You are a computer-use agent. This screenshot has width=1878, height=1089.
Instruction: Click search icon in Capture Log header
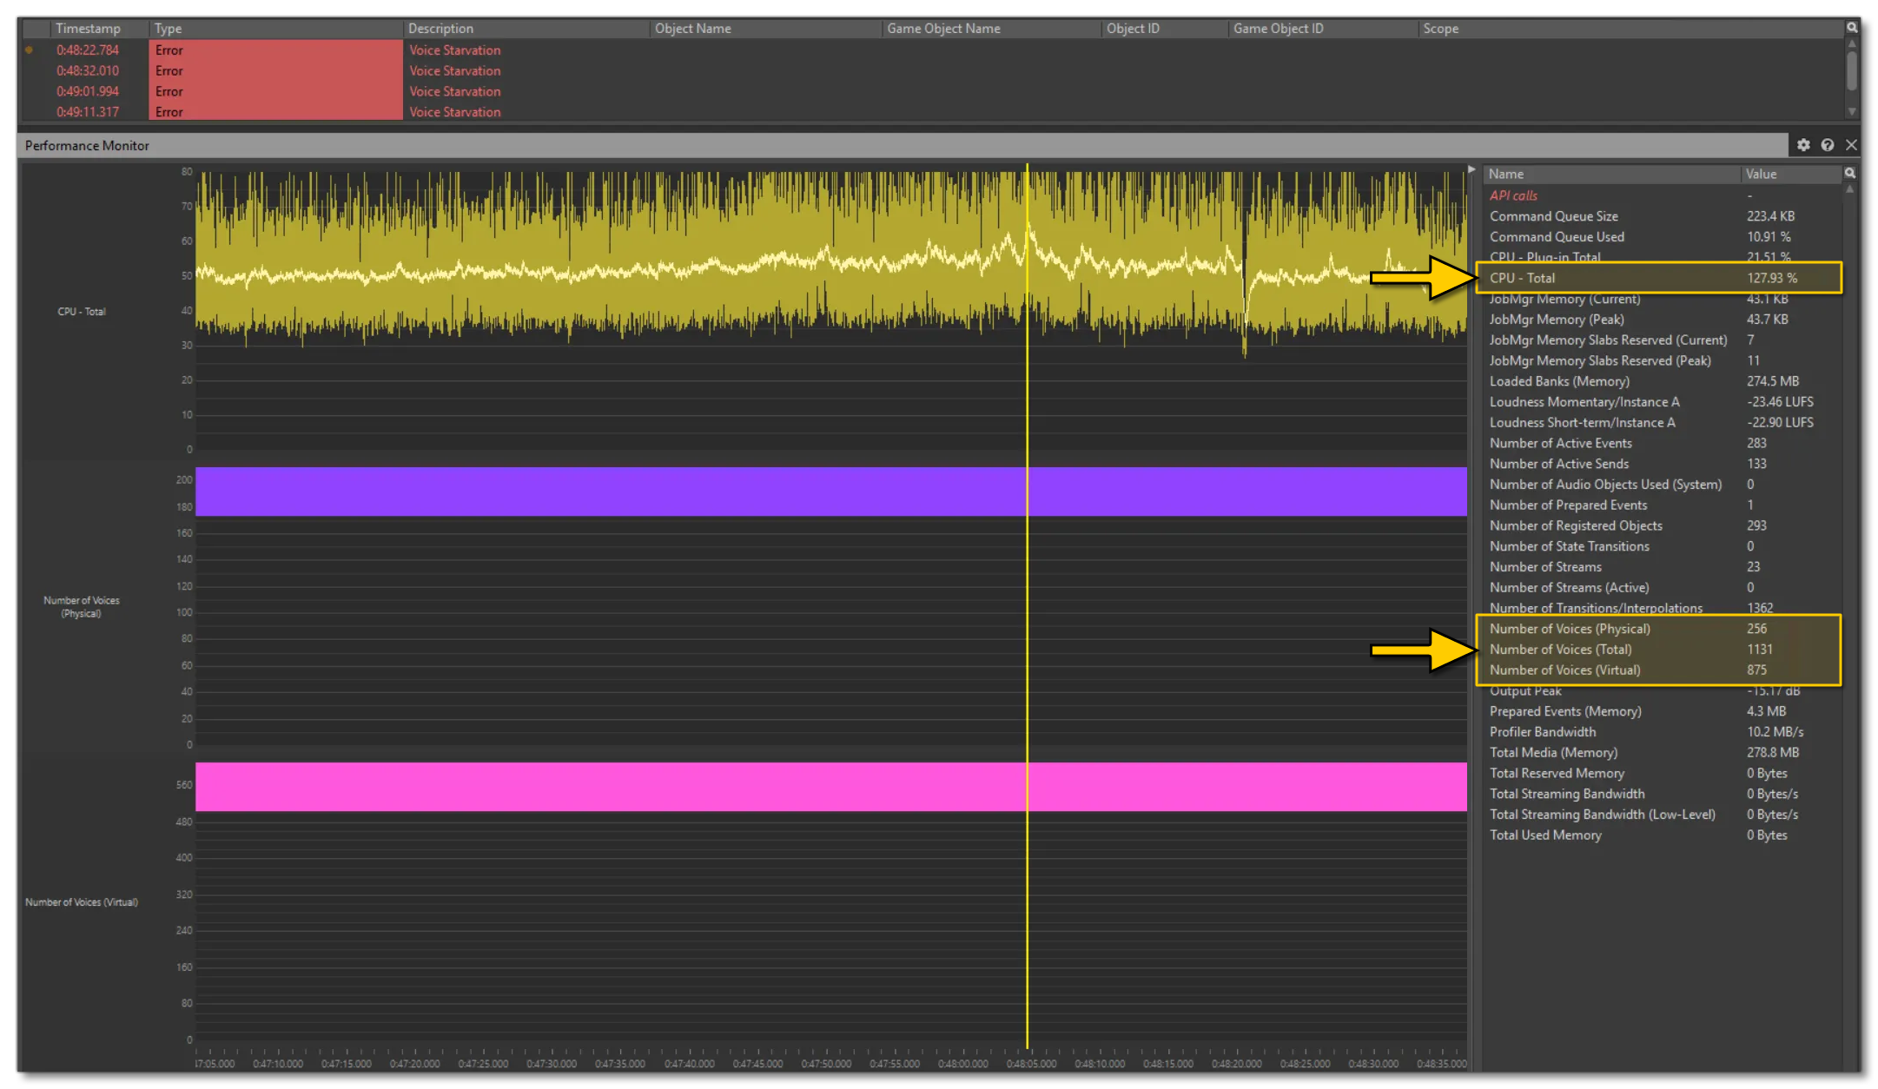click(1851, 28)
